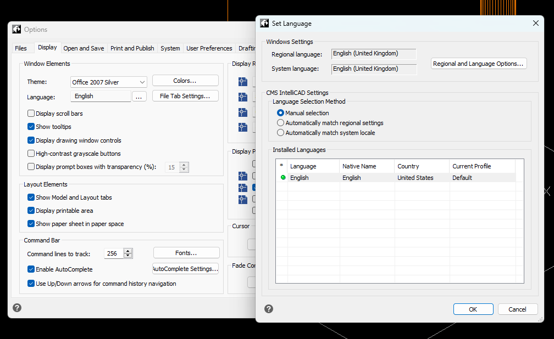Select the English row's Language cell
The height and width of the screenshot is (339, 554).
(313, 177)
